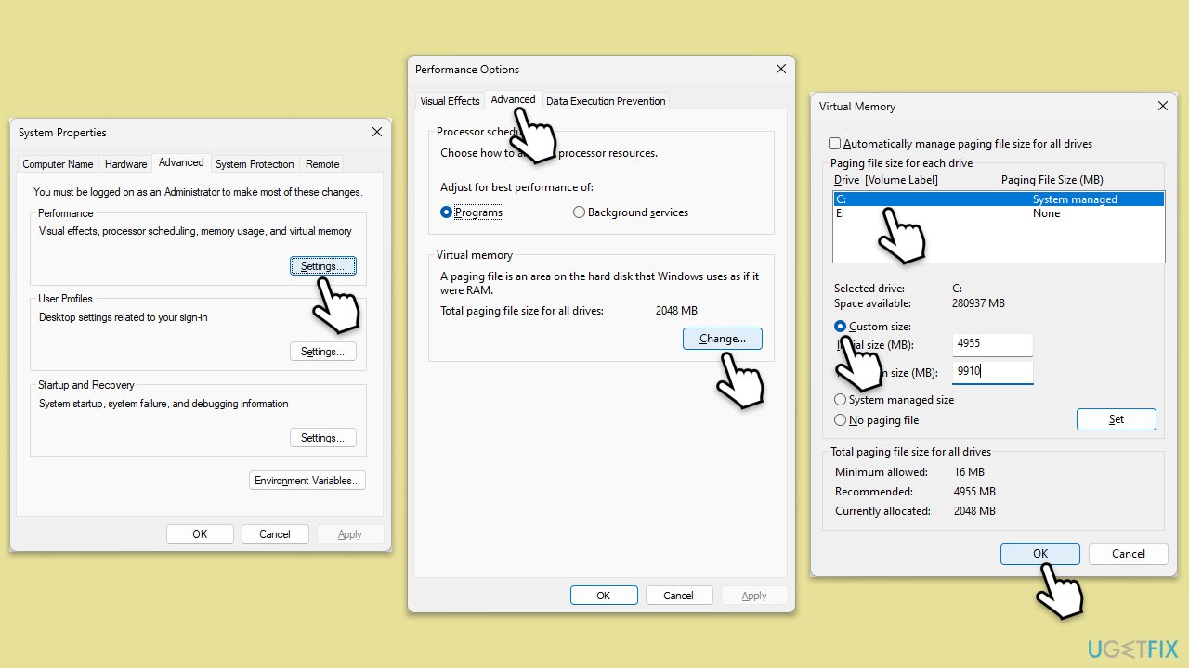This screenshot has height=668, width=1189.
Task: Confirm System Properties with OK
Action: coord(200,534)
